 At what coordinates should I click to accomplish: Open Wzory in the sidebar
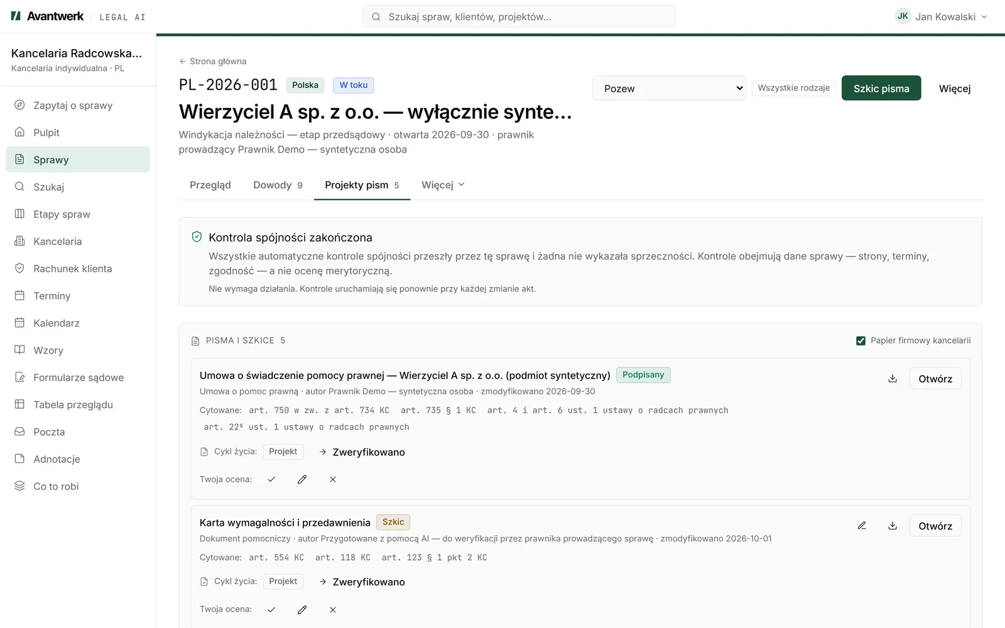(x=78, y=350)
